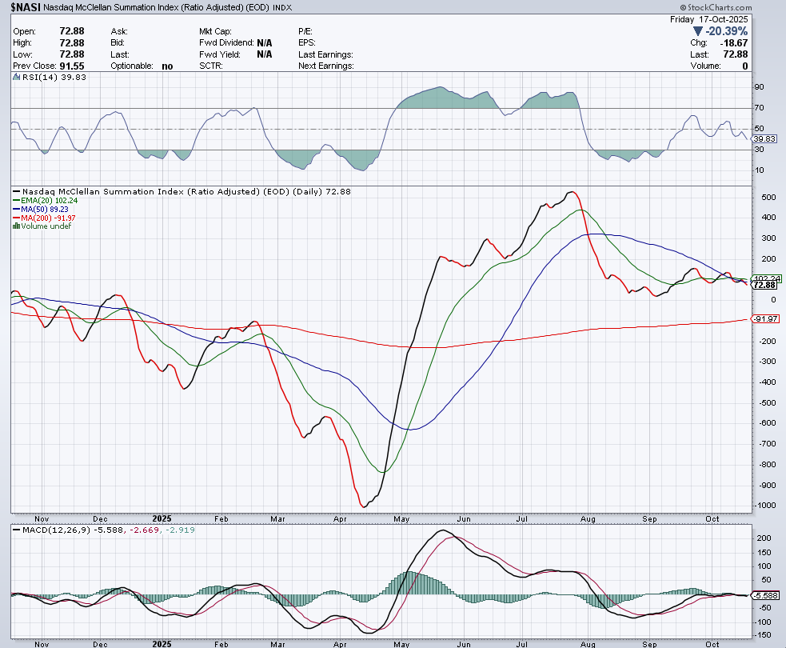Click the 500 level on main price axis
786x648 pixels.
[769, 197]
